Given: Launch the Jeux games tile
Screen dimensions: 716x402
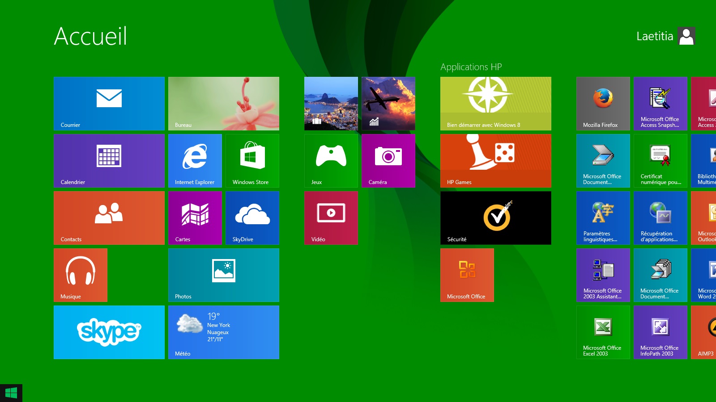Looking at the screenshot, I should click(331, 161).
